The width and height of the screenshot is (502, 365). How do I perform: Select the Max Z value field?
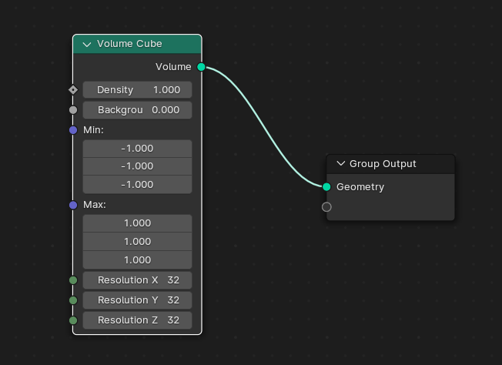pyautogui.click(x=137, y=260)
